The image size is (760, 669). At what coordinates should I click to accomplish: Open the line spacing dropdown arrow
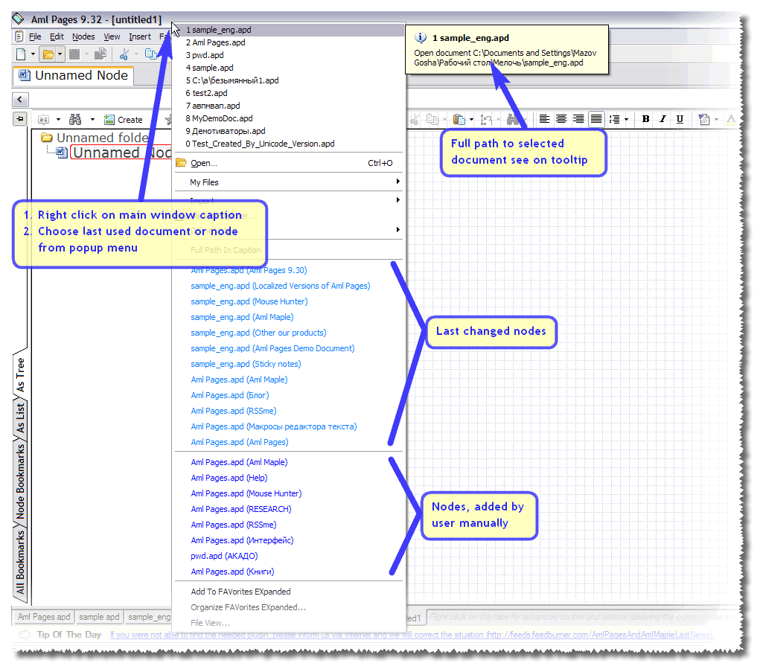coord(626,119)
